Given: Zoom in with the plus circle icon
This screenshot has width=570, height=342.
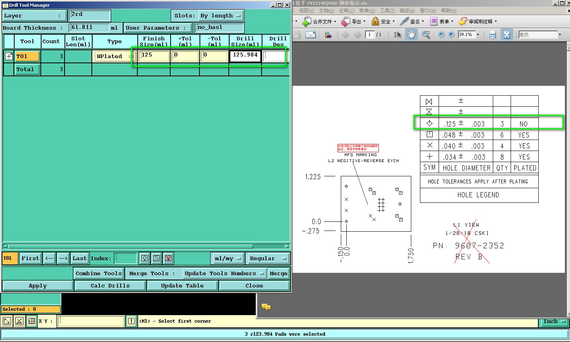Looking at the screenshot, I should (451, 35).
